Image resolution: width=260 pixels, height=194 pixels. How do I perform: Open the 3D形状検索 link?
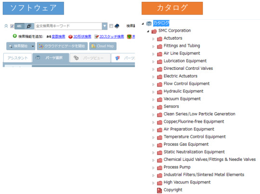(82, 37)
